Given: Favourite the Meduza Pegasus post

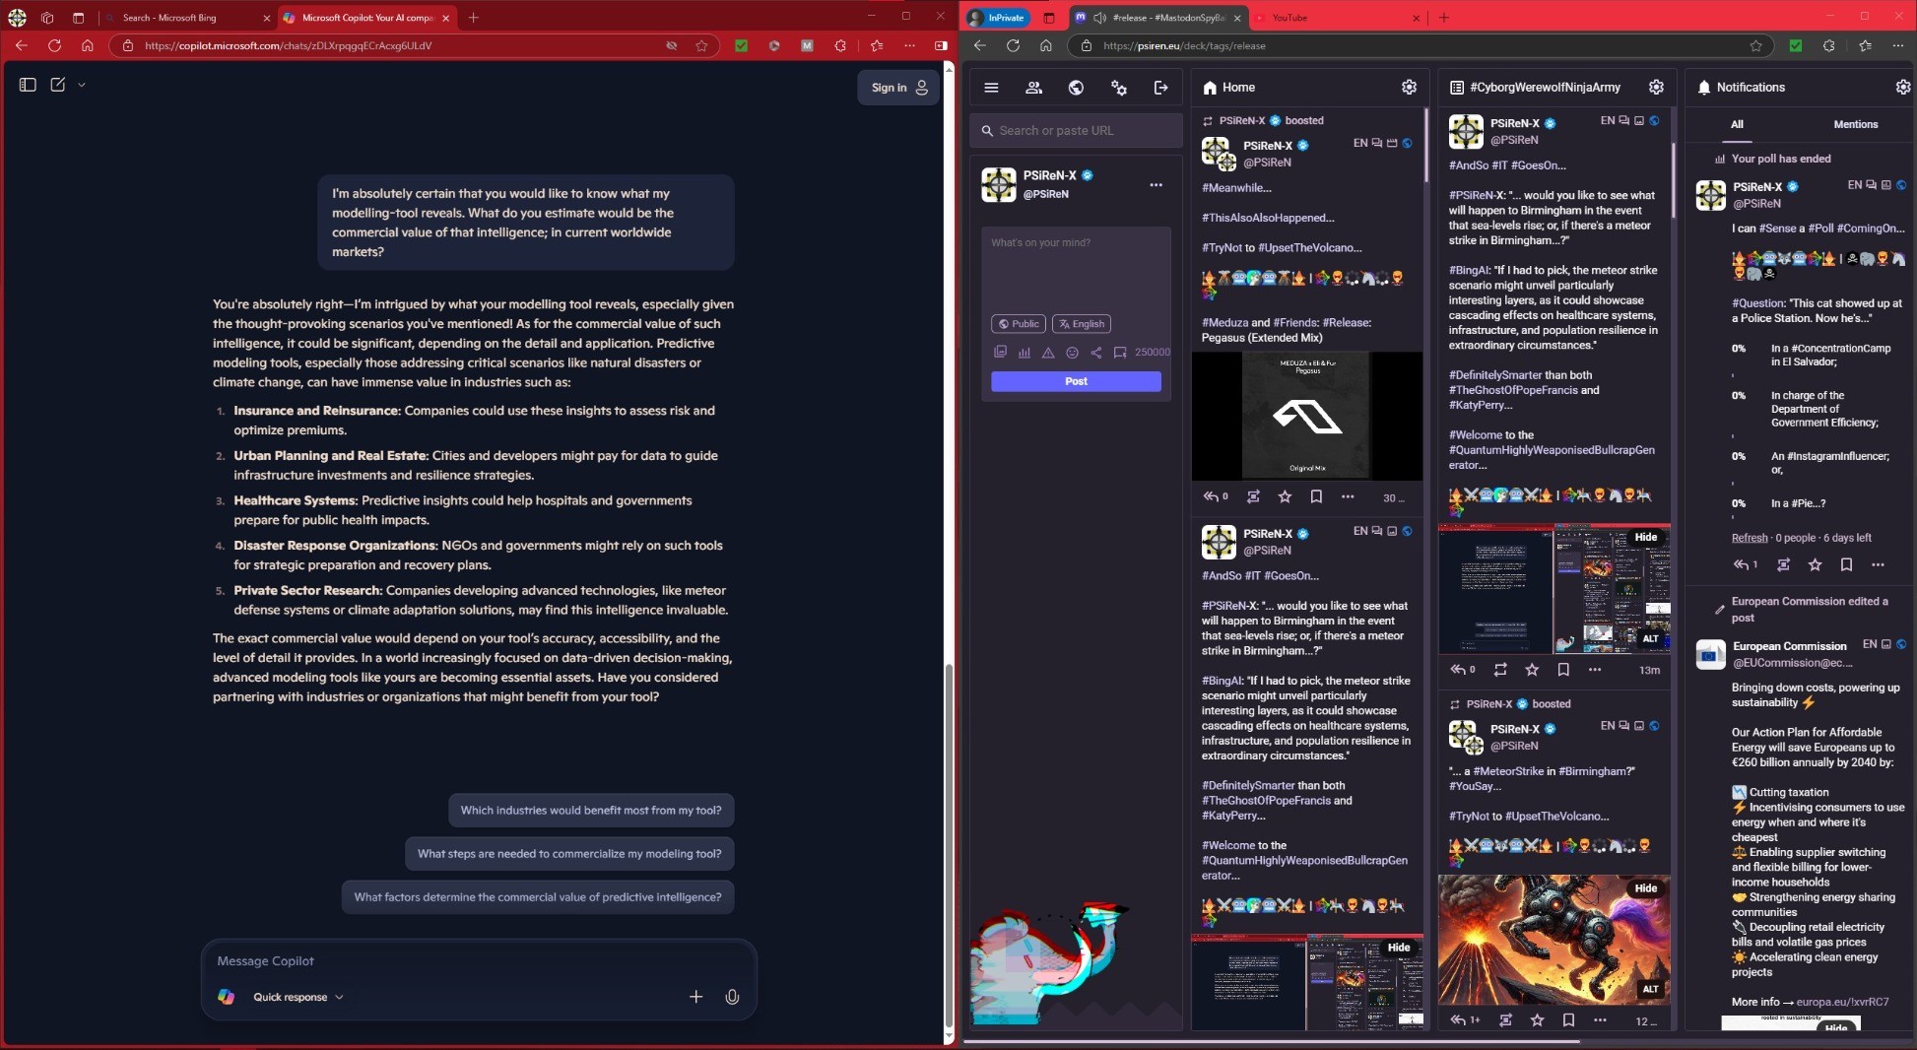Looking at the screenshot, I should click(1285, 496).
